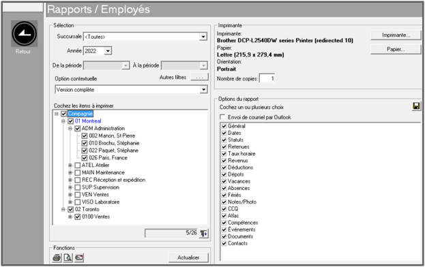Uncheck the Vacances report option
This screenshot has height=267, width=425.
(x=224, y=181)
